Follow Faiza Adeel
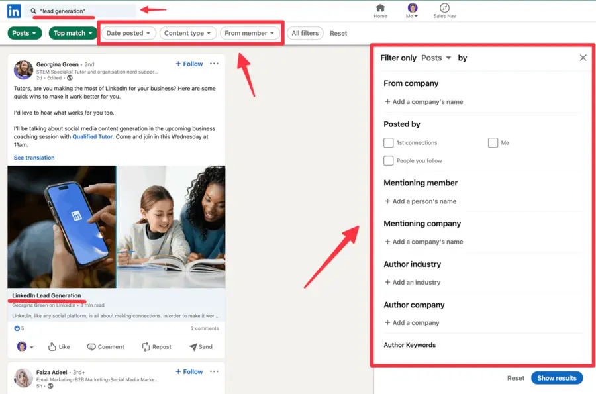This screenshot has height=394, width=596. click(189, 371)
